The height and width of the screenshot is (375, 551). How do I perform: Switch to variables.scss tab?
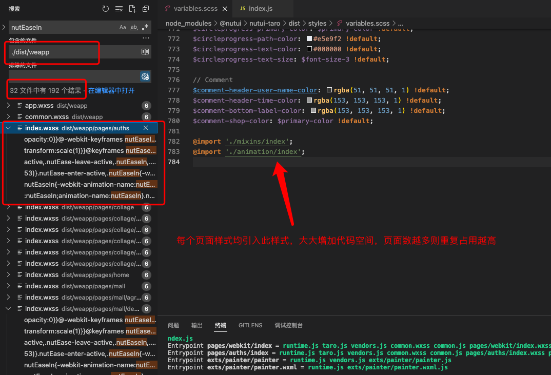195,8
